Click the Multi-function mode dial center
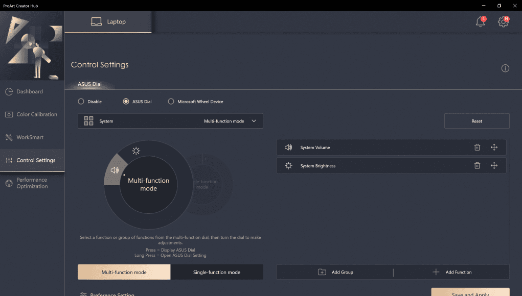The image size is (522, 296). coord(148,184)
